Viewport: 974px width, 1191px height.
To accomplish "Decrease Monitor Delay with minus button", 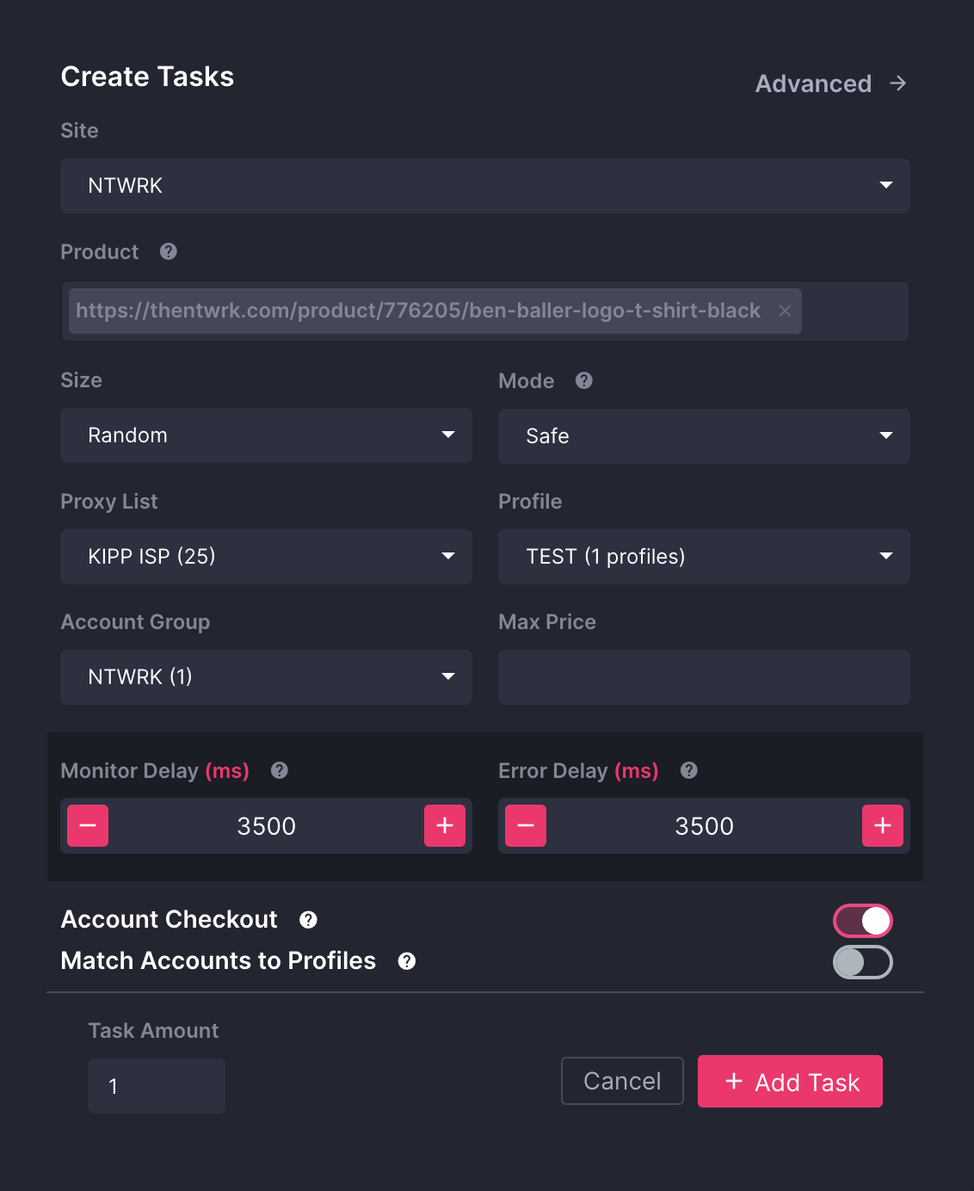I will [x=88, y=826].
